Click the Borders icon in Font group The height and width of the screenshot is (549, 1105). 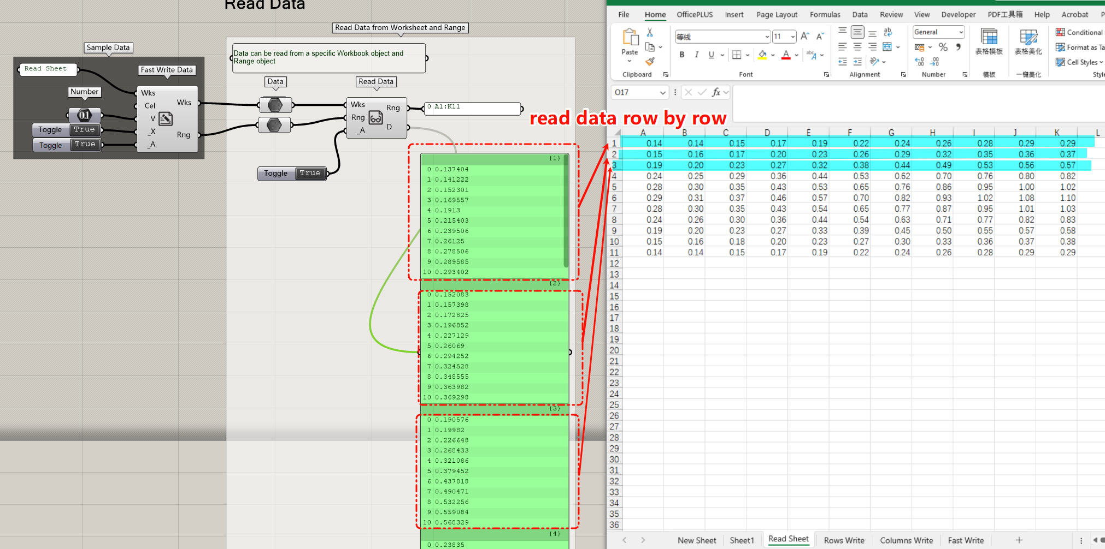coord(737,55)
